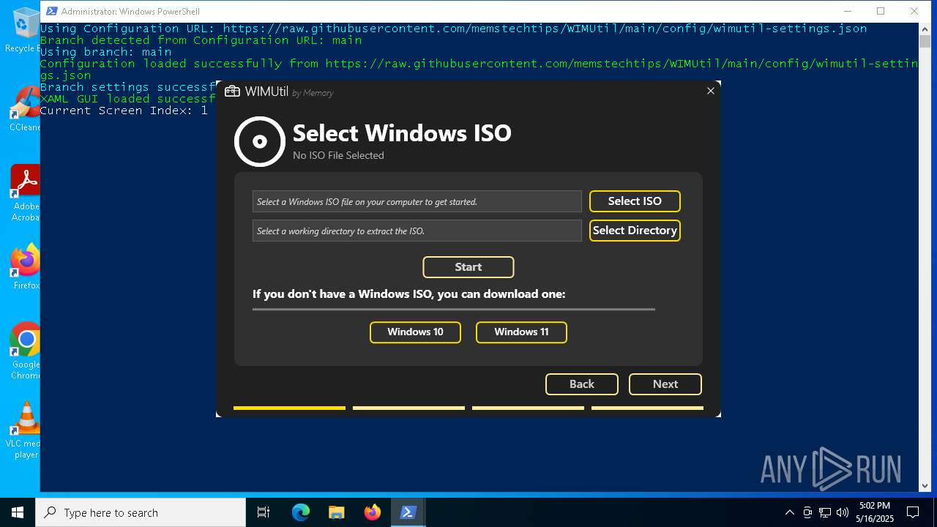
Task: Open the notification center
Action: pos(913,512)
